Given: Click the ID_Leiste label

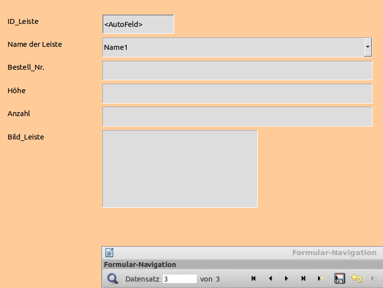Looking at the screenshot, I should pyautogui.click(x=23, y=21).
